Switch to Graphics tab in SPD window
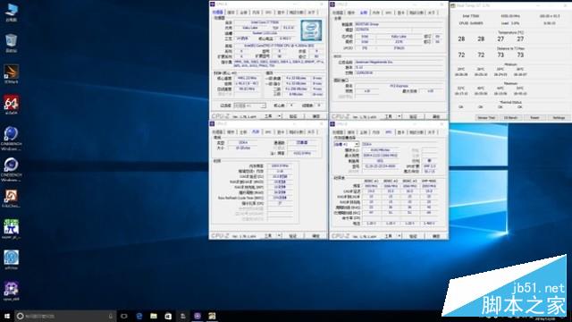The height and width of the screenshot is (322, 572). click(401, 132)
